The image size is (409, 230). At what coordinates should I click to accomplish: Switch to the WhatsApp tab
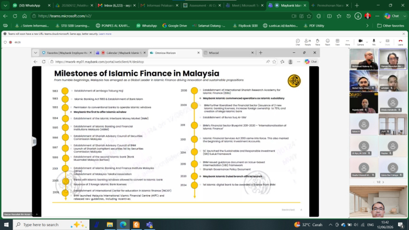[x=32, y=5]
